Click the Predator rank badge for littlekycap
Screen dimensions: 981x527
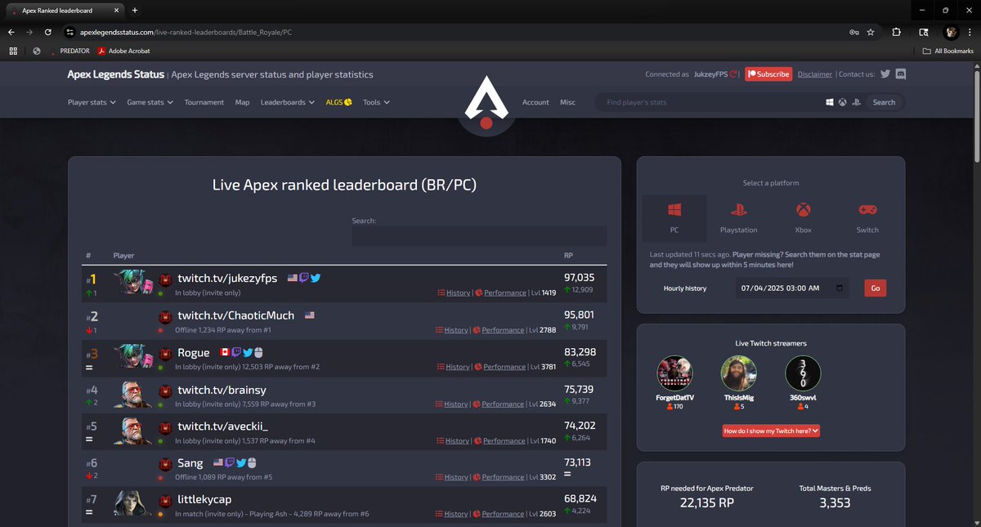click(x=164, y=500)
